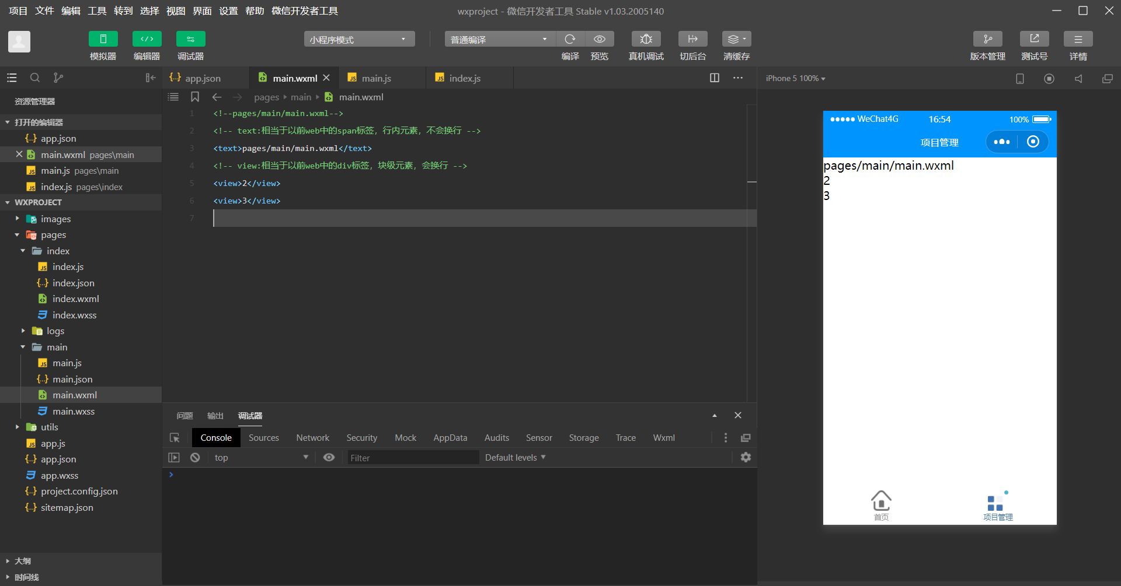Click the bookmark icon in breadcrumb bar
This screenshot has width=1121, height=586.
195,97
